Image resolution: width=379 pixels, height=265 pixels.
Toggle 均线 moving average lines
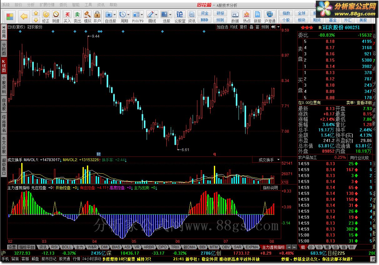pyautogui.click(x=234, y=27)
